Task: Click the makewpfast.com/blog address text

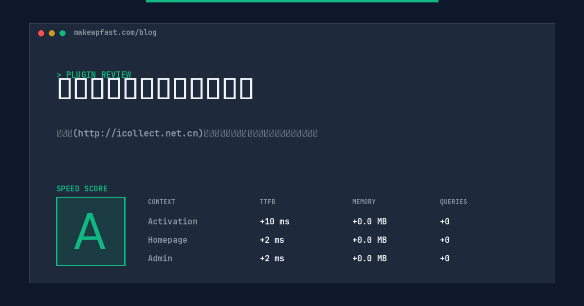Action: tap(115, 33)
